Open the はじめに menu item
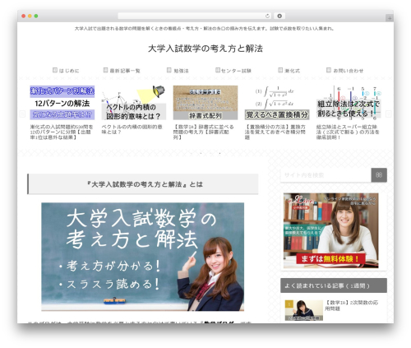 [x=69, y=71]
